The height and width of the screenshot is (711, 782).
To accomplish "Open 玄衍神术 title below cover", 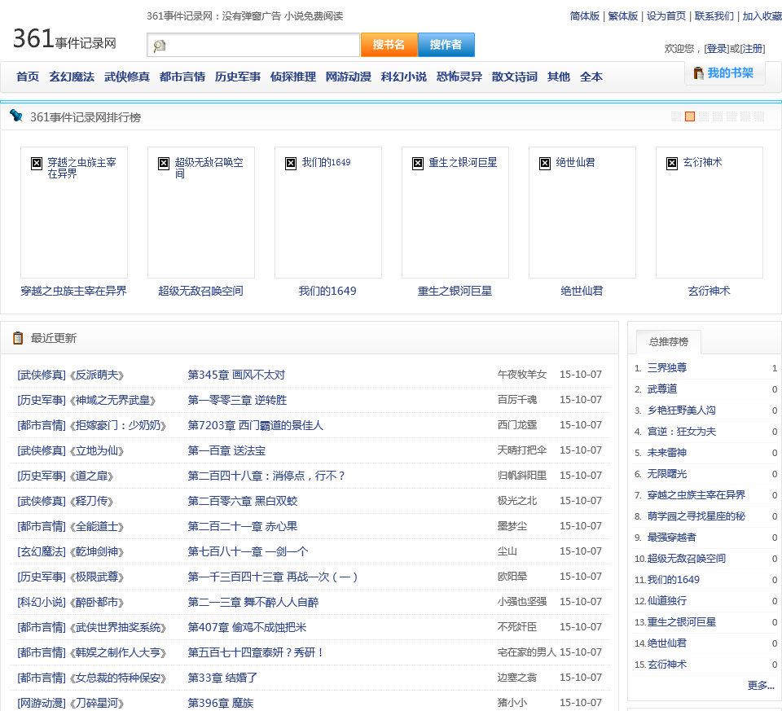I will coord(710,292).
